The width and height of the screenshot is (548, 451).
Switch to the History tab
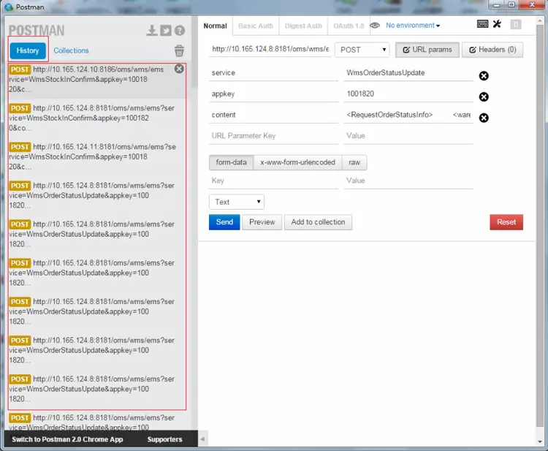tap(28, 50)
